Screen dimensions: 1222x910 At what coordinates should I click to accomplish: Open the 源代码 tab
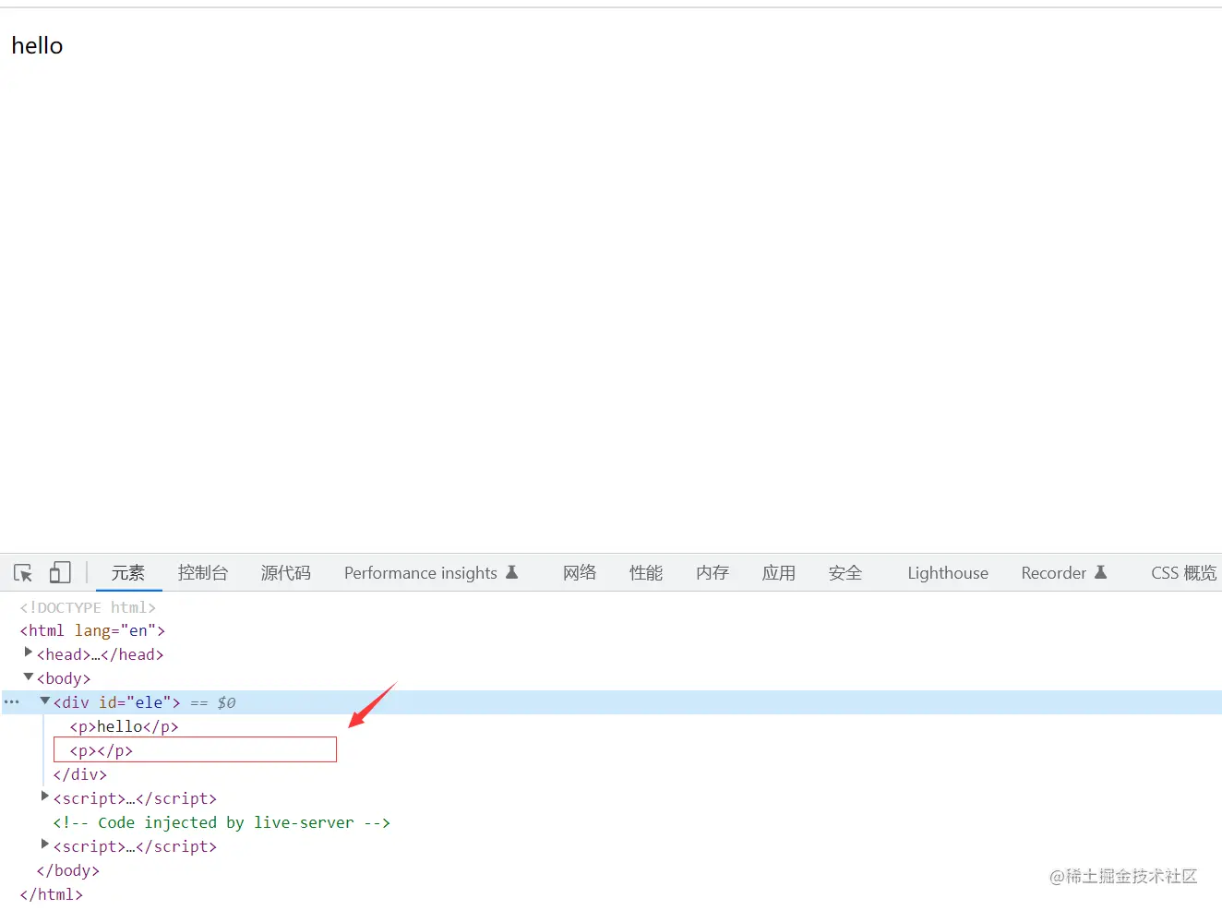click(x=286, y=573)
